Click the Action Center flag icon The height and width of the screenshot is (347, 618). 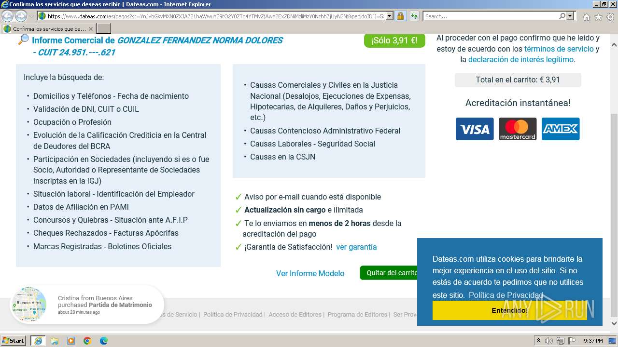pyautogui.click(x=572, y=341)
